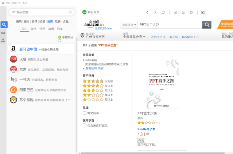The image size is (233, 154).
Task: Select the JD.com site icon
Action: 13,69
